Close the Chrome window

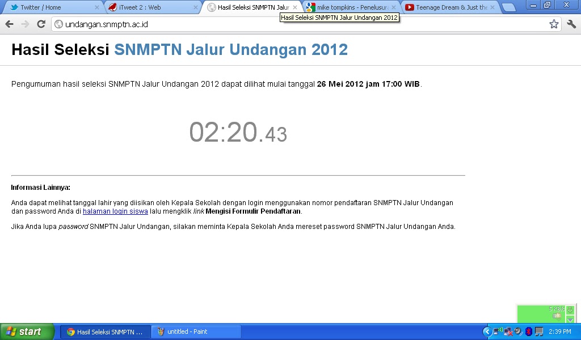point(567,5)
